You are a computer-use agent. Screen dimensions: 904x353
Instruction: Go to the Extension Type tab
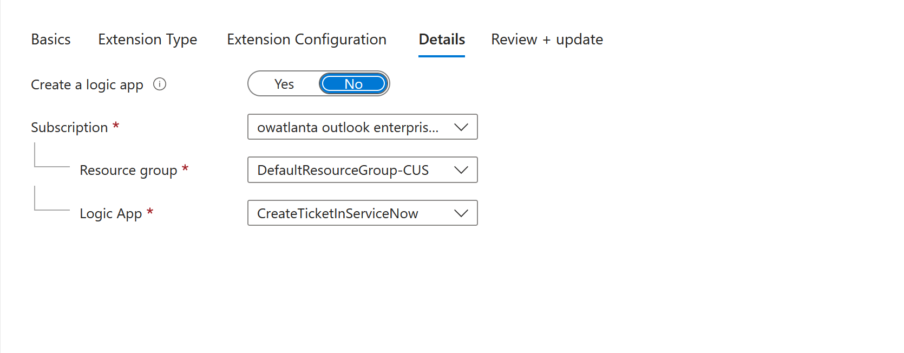point(148,40)
